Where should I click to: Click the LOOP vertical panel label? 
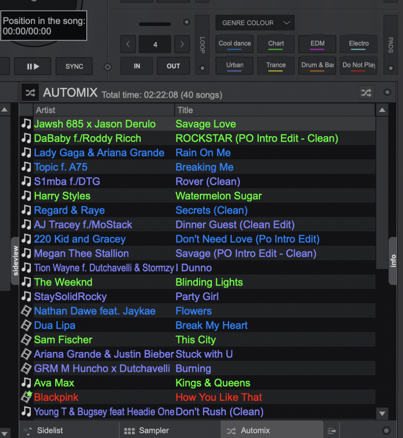click(202, 45)
